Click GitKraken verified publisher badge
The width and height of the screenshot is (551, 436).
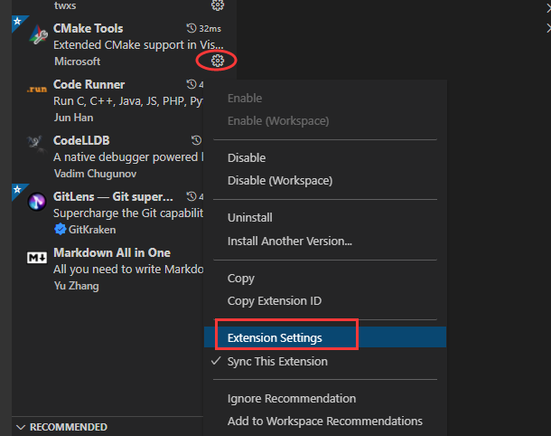[x=61, y=230]
